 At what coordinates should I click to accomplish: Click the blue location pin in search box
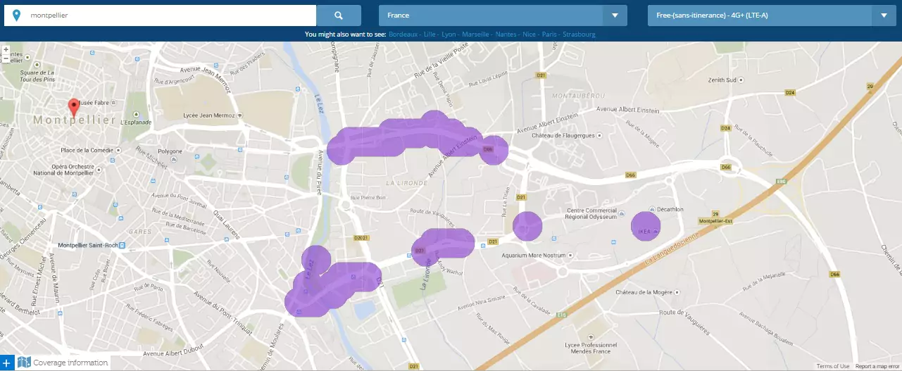coord(17,15)
